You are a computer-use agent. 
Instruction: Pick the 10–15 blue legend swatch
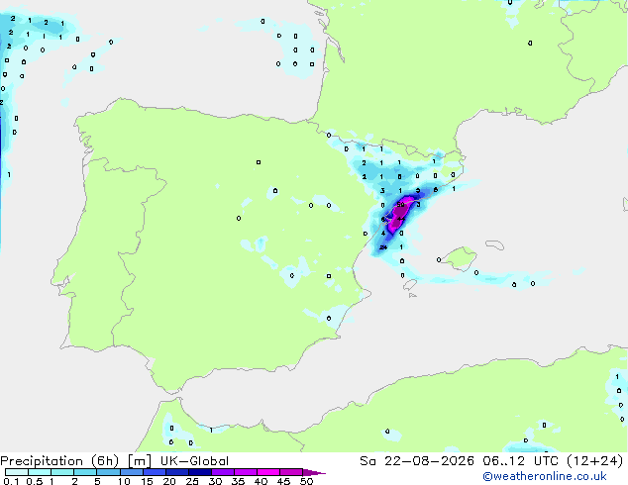pyautogui.click(x=132, y=472)
